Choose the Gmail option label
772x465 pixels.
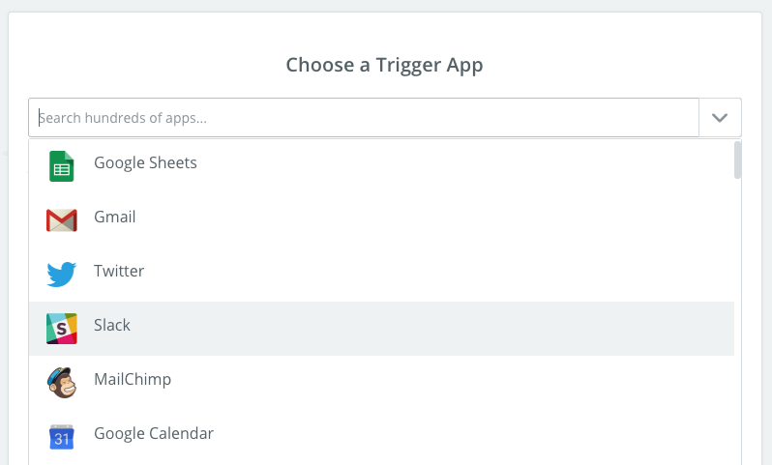(x=114, y=217)
